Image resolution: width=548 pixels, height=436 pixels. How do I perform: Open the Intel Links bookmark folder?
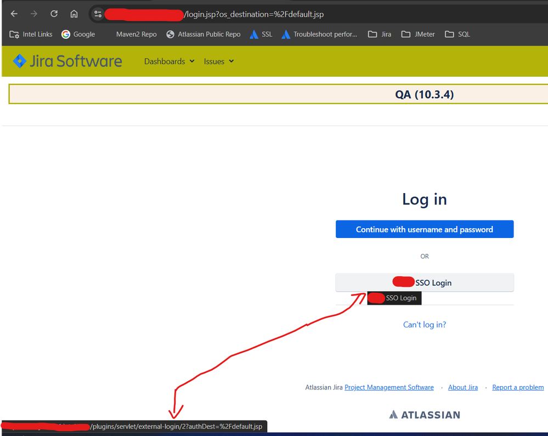[31, 34]
